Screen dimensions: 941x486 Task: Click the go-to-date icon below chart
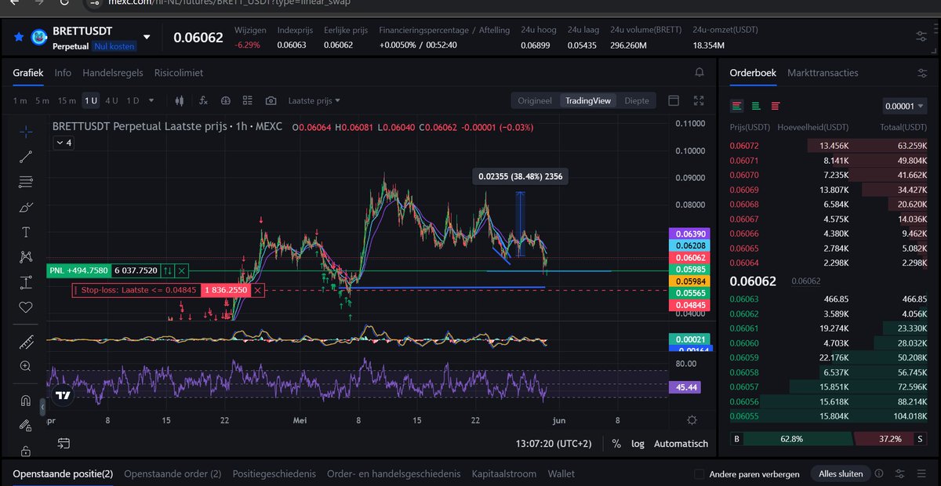pos(64,444)
